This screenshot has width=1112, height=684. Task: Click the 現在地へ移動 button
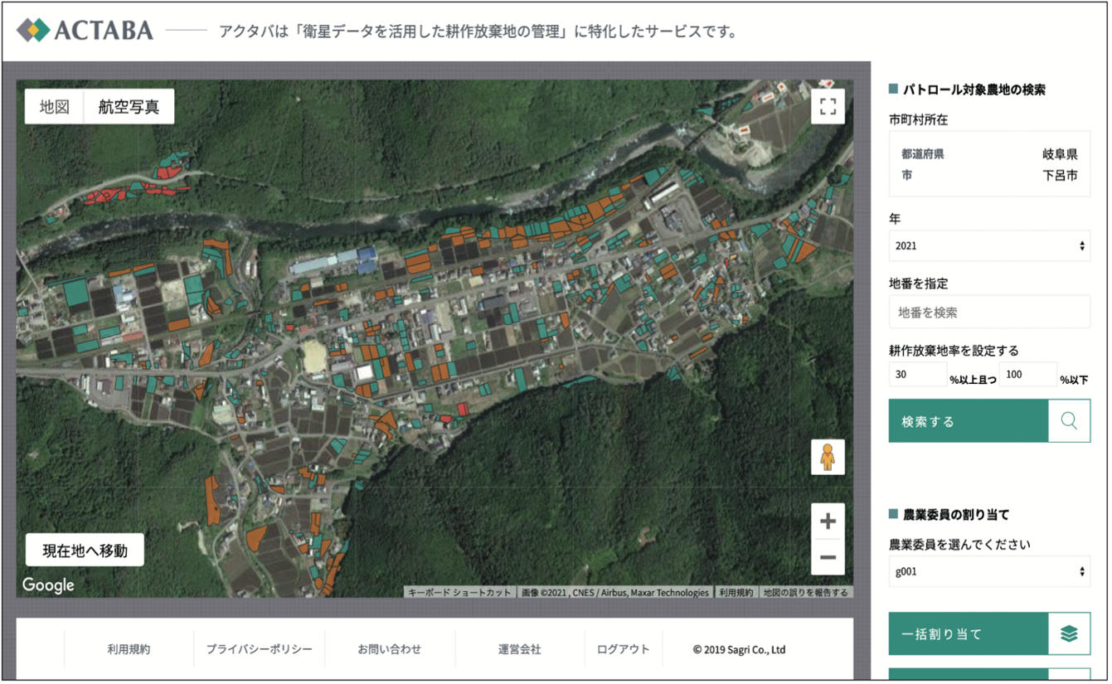(x=83, y=550)
